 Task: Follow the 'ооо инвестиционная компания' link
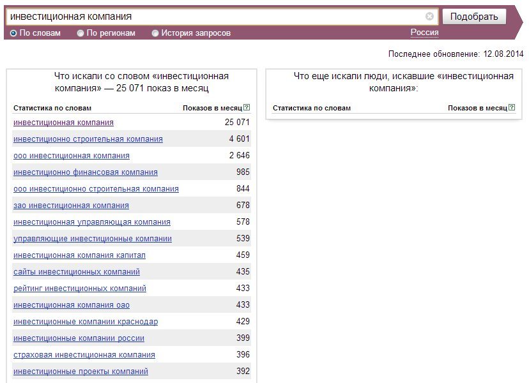pyautogui.click(x=71, y=156)
